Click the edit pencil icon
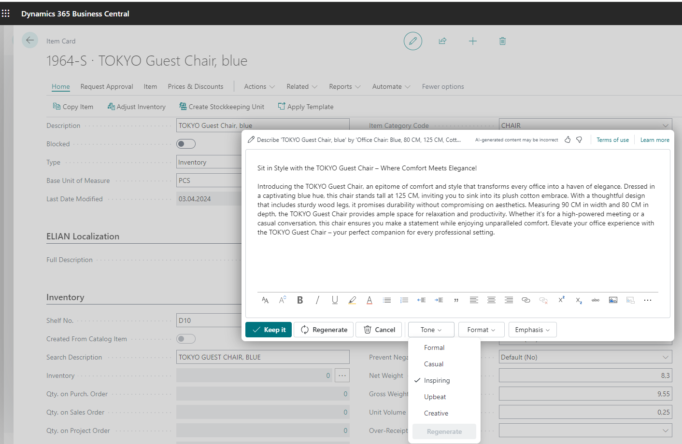Image resolution: width=682 pixels, height=444 pixels. [413, 41]
